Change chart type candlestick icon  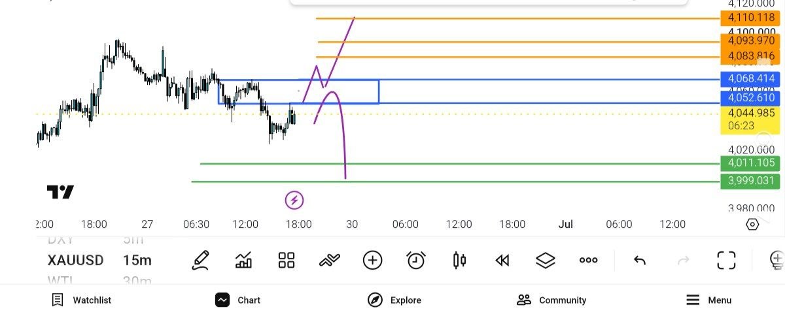click(x=459, y=261)
